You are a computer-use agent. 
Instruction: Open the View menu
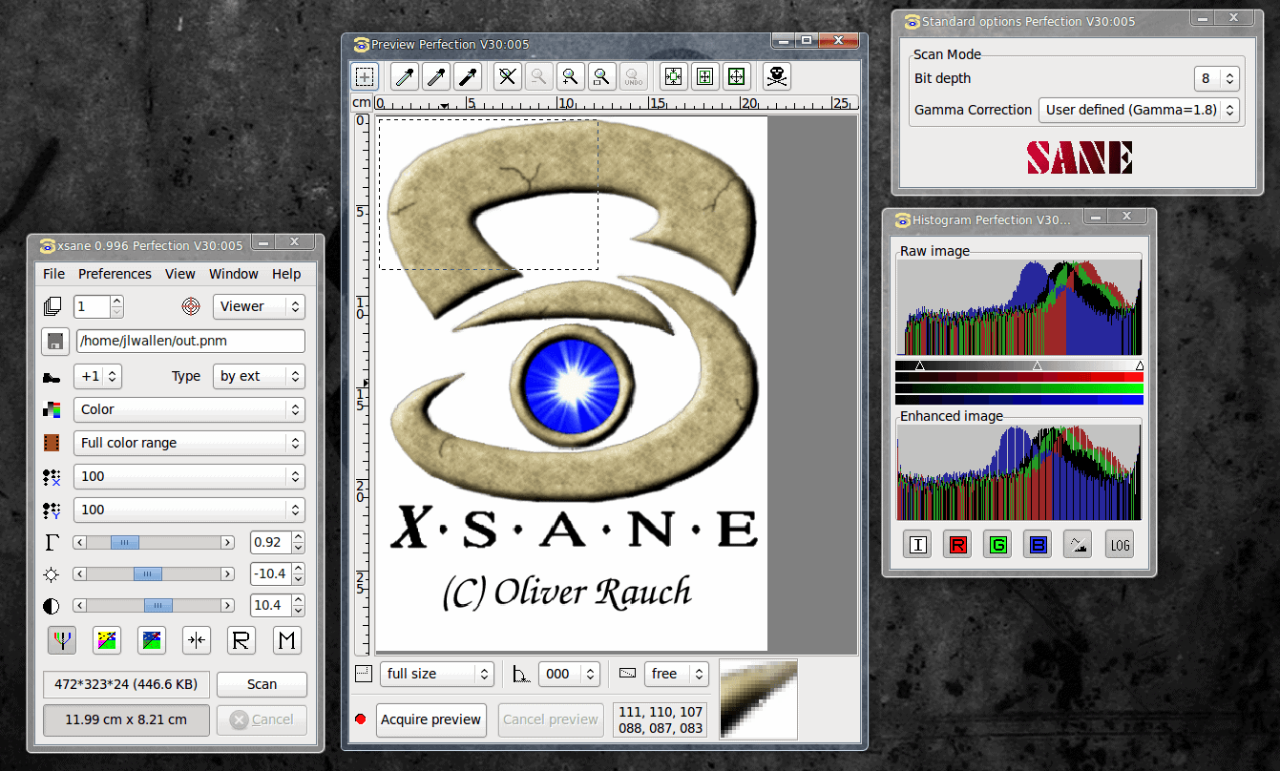pos(180,274)
